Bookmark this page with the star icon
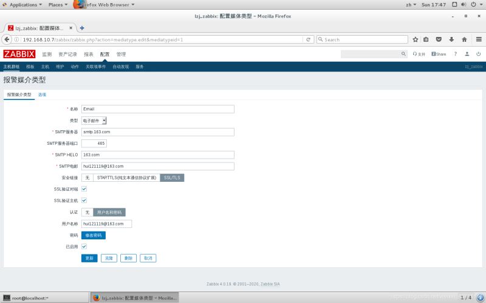Image resolution: width=486 pixels, height=303 pixels. 416,39
